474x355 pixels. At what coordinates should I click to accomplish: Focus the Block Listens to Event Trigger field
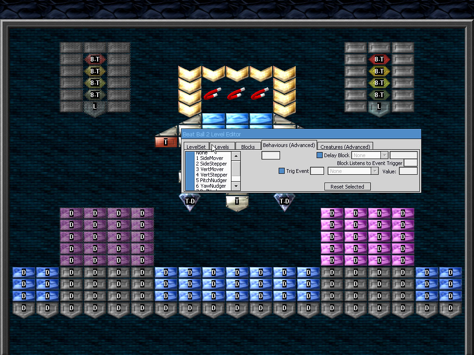tap(411, 163)
